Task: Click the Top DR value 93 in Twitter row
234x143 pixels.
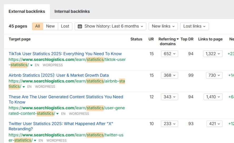Action: (x=191, y=124)
